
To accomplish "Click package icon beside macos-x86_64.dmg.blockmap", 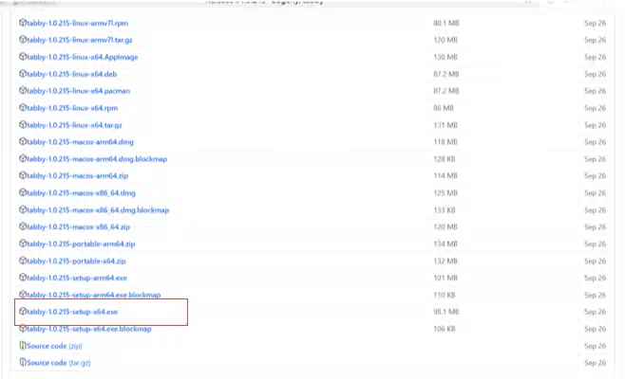I will (x=23, y=209).
